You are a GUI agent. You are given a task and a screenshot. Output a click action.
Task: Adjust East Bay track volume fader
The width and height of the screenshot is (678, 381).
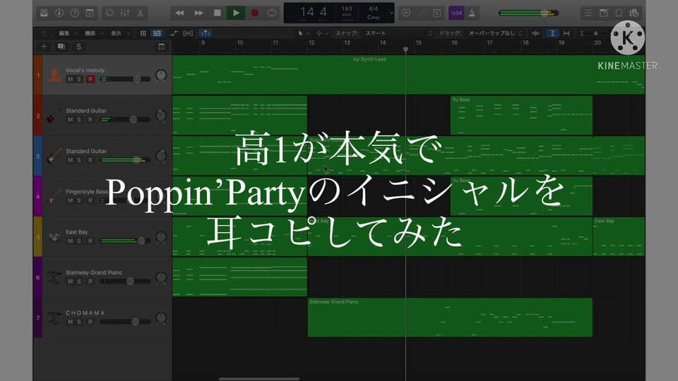coord(141,241)
